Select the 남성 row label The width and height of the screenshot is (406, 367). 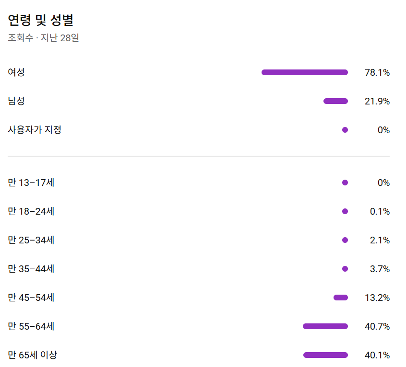coord(16,101)
